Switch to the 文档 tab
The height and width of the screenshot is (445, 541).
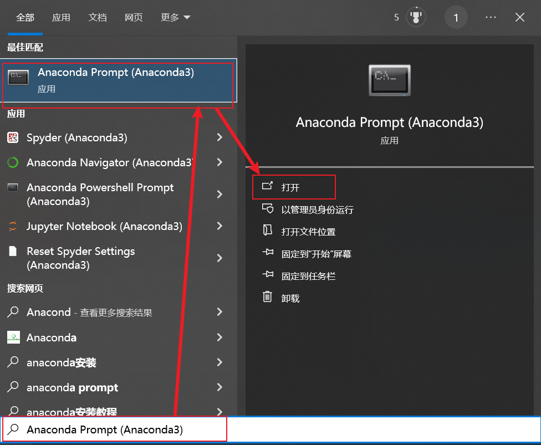pos(98,17)
